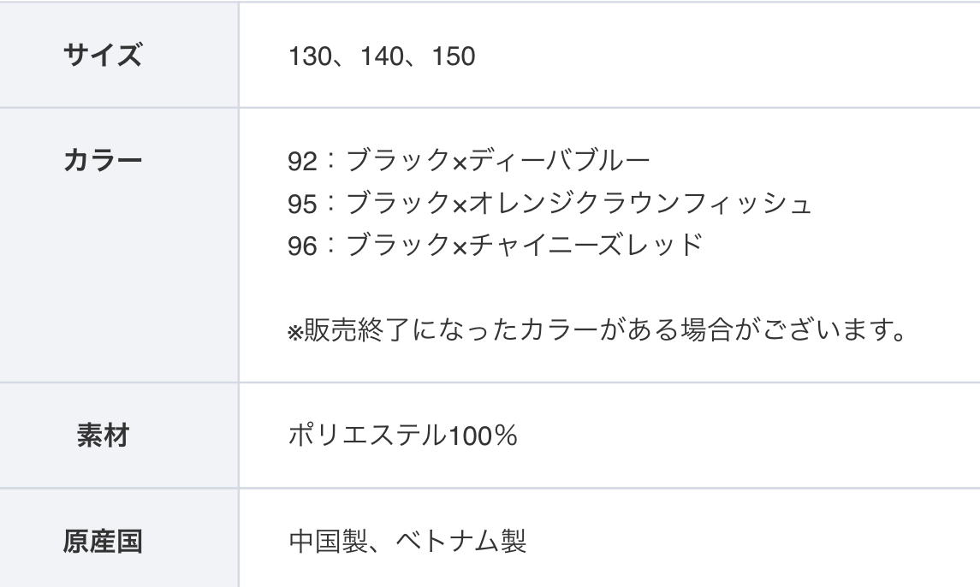Click color 95 ブラック×オレンジクラウンフィッシュ
The height and width of the screenshot is (587, 980).
[549, 203]
